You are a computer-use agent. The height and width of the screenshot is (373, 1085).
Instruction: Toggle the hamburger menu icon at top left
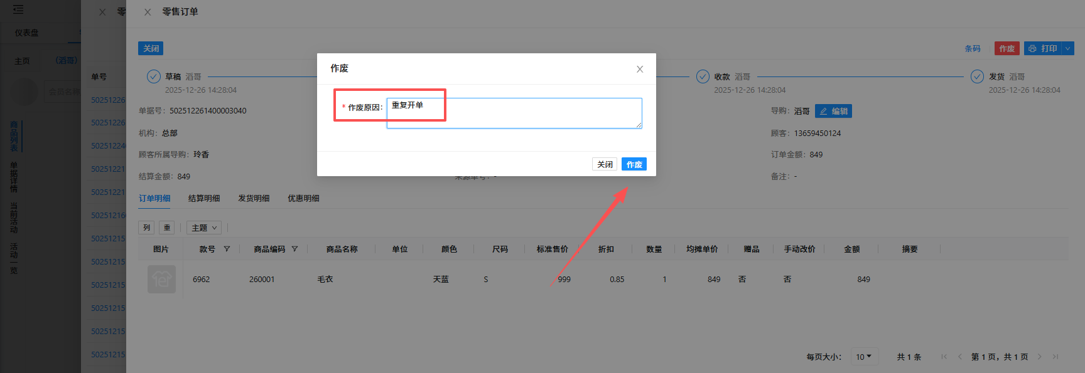18,9
